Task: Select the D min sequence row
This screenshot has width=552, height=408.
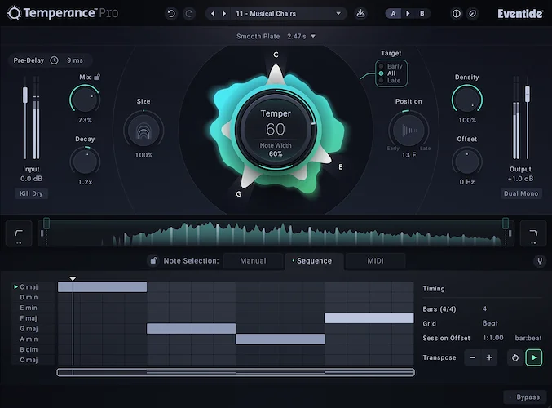Action: click(29, 297)
